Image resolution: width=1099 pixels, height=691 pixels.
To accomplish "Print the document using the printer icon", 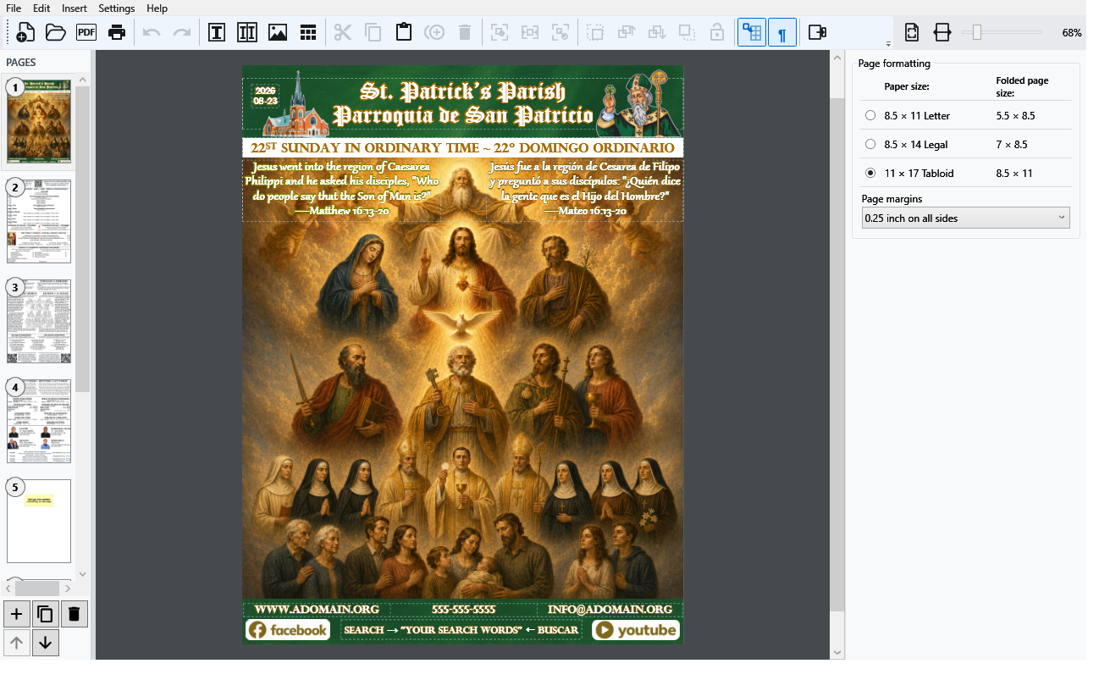I will 117,33.
